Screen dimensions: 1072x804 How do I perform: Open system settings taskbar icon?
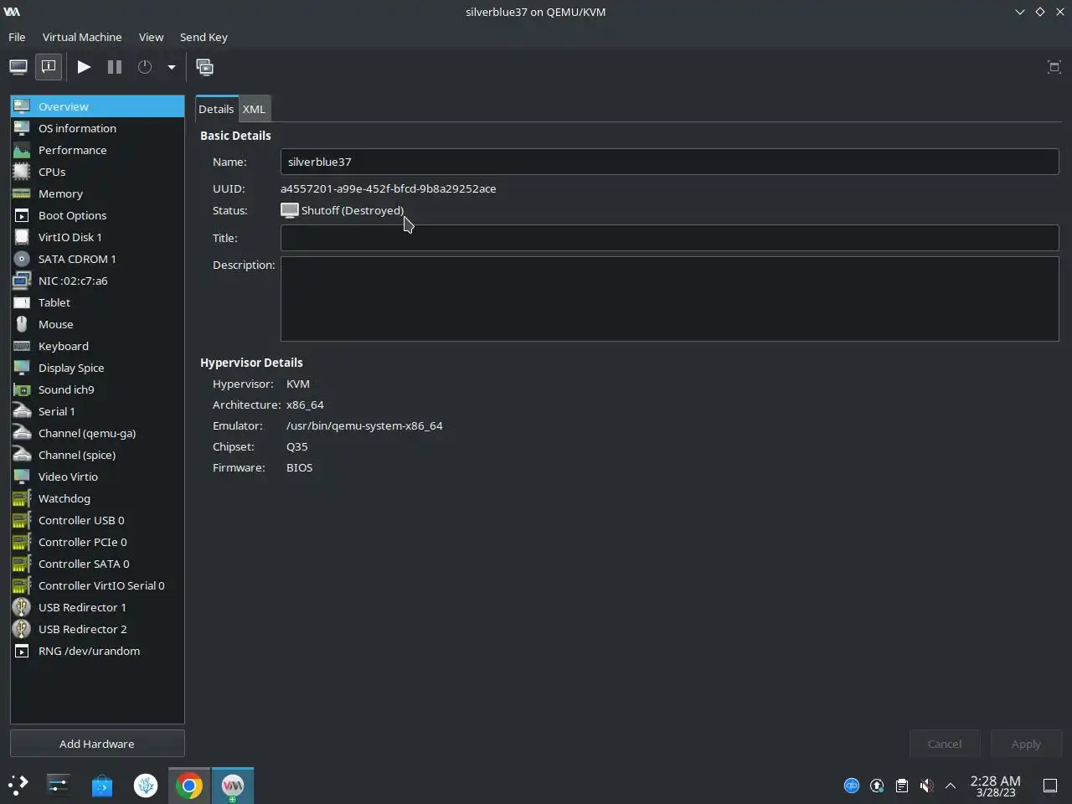coord(59,786)
